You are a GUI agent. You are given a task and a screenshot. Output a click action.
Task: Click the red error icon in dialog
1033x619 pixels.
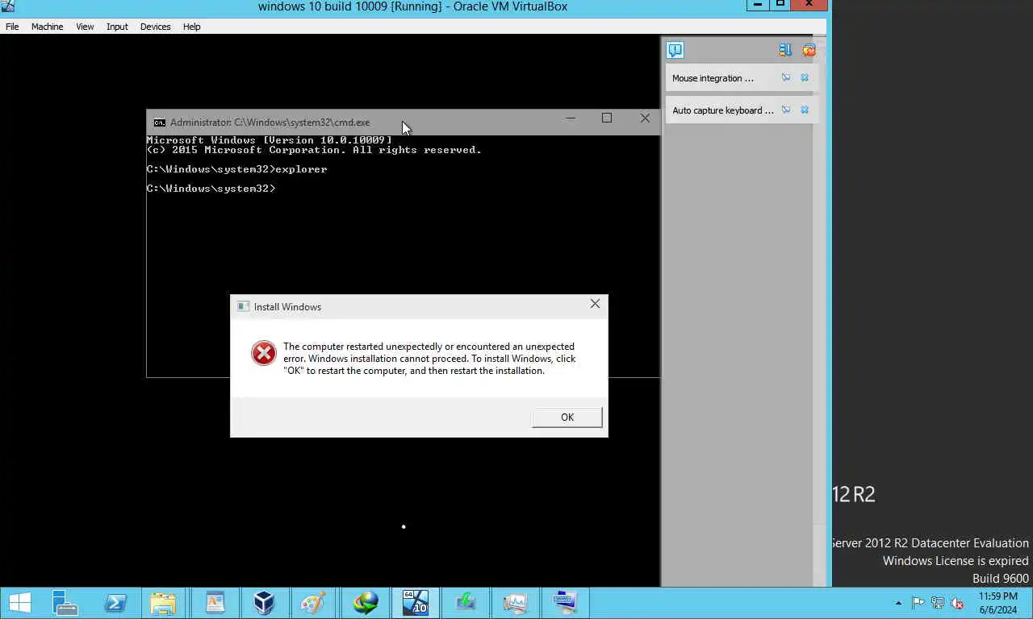(263, 353)
